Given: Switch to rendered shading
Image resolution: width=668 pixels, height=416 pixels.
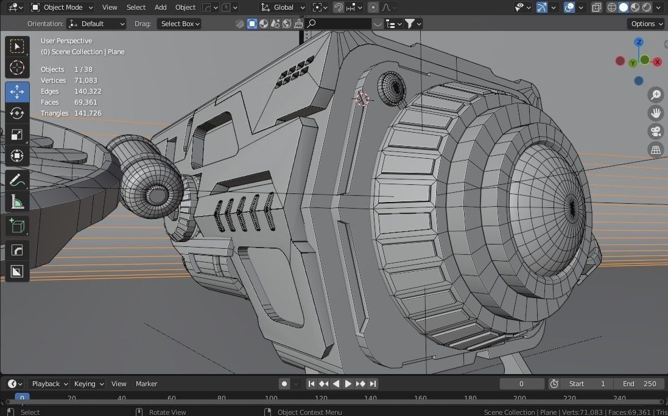Looking at the screenshot, I should tap(646, 7).
